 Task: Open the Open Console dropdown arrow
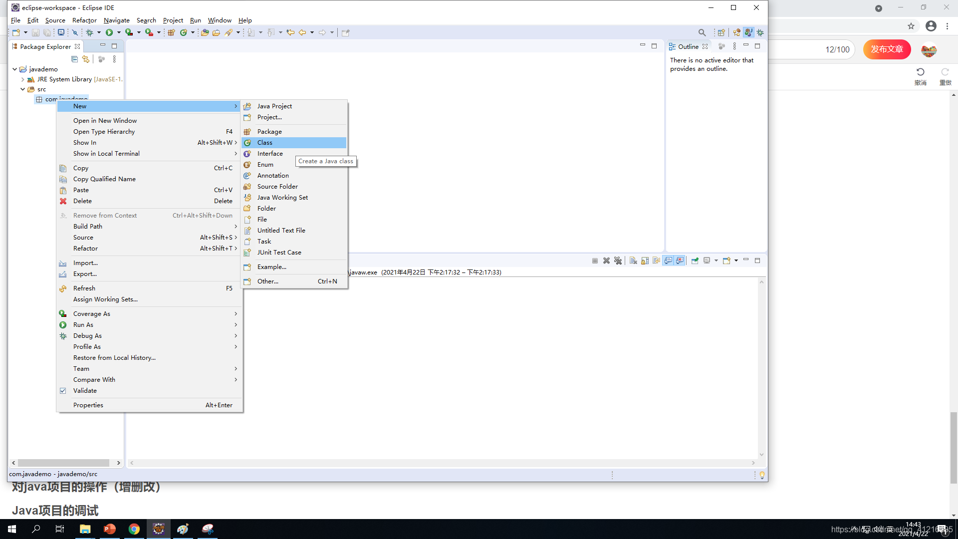pos(736,261)
